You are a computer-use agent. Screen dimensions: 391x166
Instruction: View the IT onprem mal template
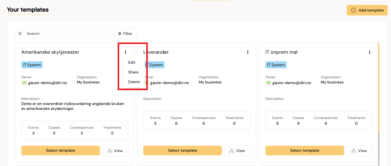click(x=359, y=151)
